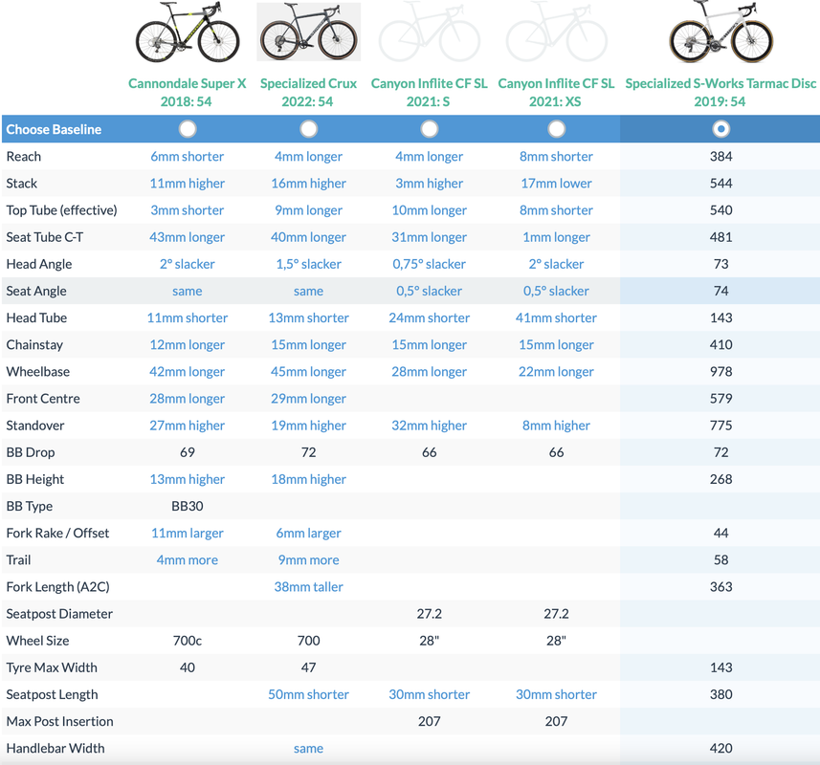Click the Cannondale Super X bike photo
The width and height of the screenshot is (820, 765).
tap(188, 33)
